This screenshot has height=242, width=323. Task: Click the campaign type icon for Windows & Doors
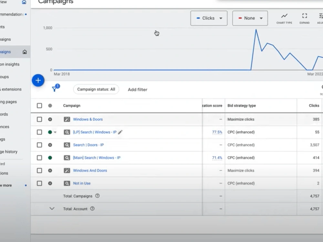[67, 119]
